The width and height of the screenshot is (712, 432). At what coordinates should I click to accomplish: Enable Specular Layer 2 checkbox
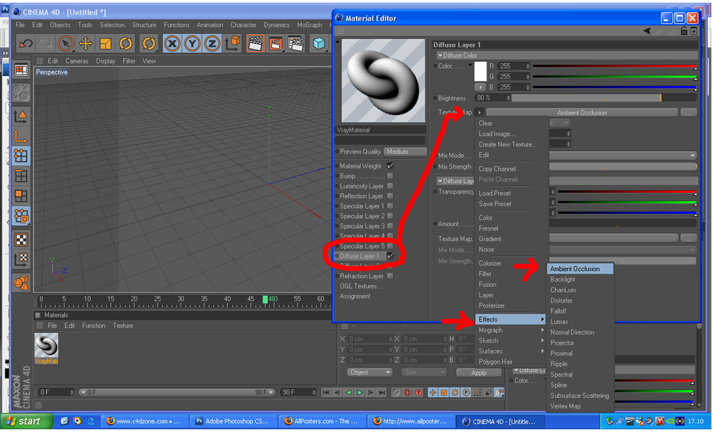390,216
